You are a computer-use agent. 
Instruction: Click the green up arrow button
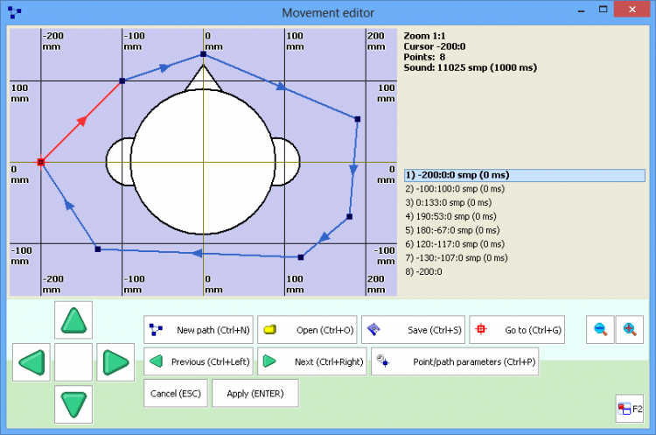pos(73,319)
